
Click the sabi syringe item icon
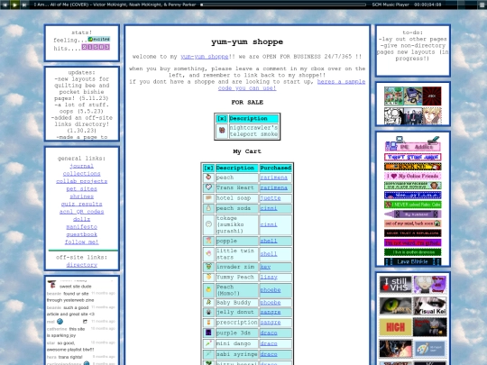208,354
